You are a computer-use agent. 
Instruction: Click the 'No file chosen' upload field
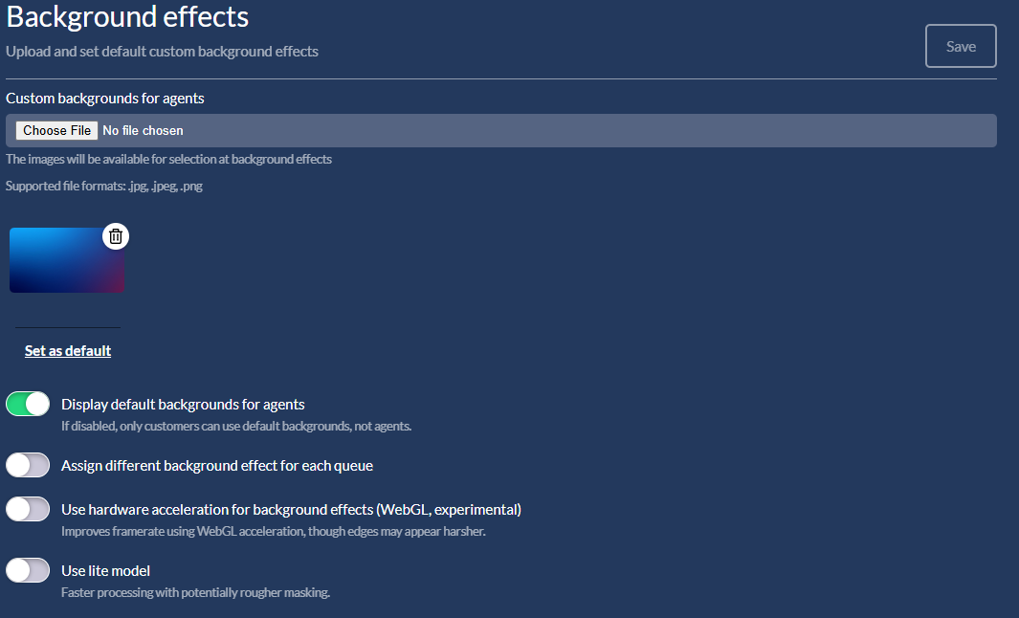(x=143, y=130)
